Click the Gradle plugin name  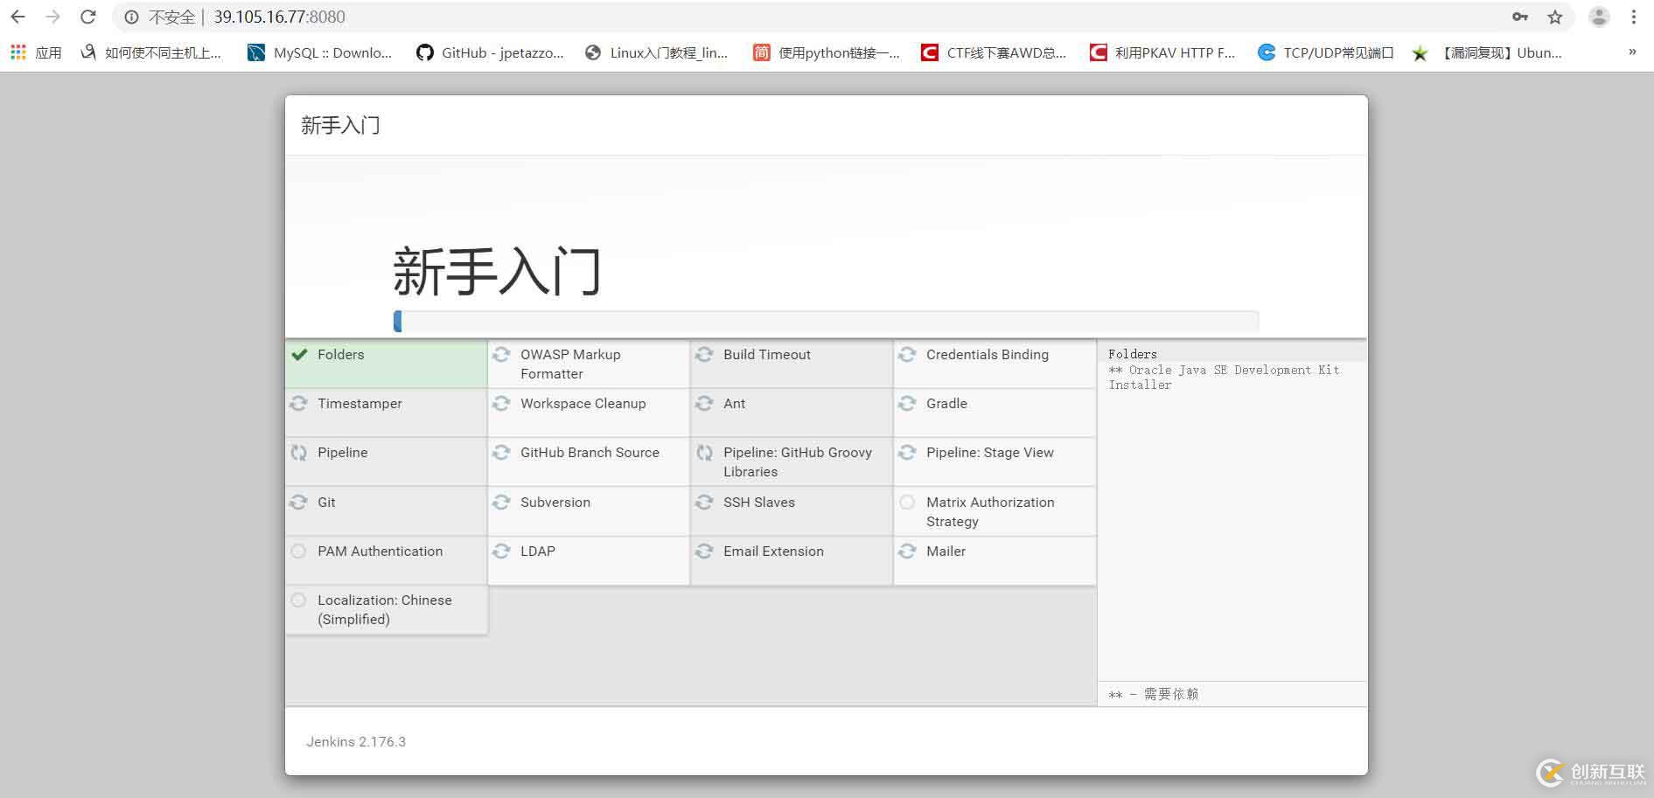click(946, 403)
